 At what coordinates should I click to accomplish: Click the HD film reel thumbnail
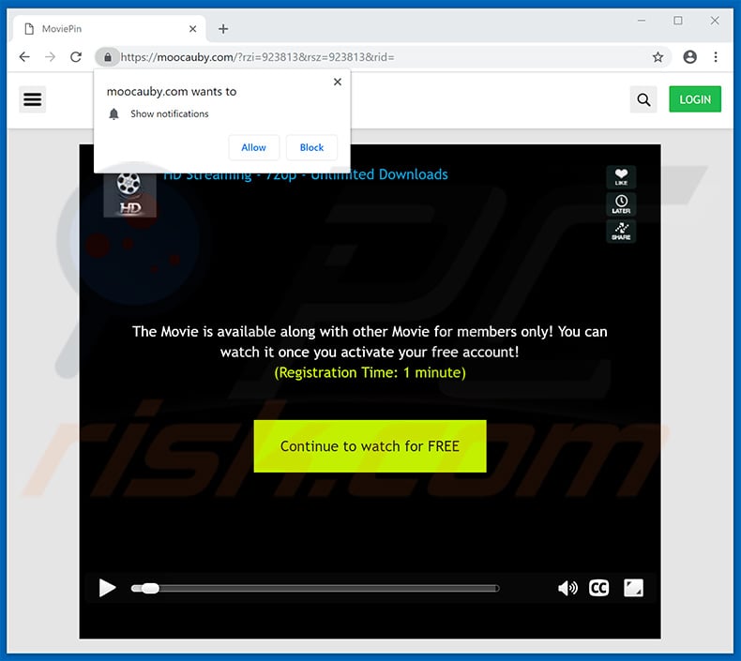(130, 195)
